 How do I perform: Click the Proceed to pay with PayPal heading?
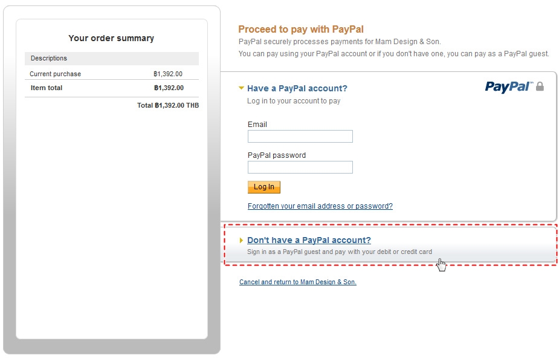point(300,29)
